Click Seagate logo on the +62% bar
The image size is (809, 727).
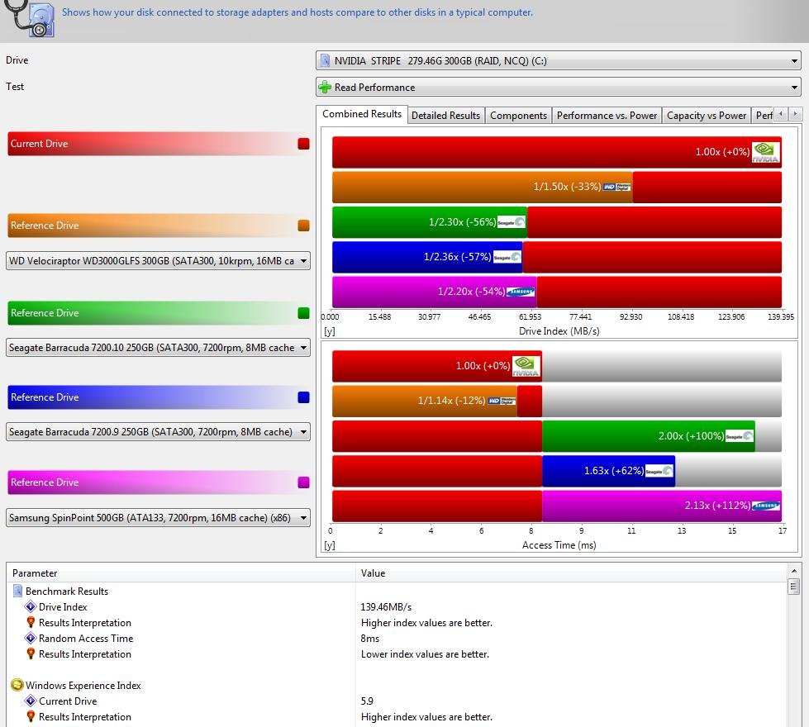click(659, 471)
